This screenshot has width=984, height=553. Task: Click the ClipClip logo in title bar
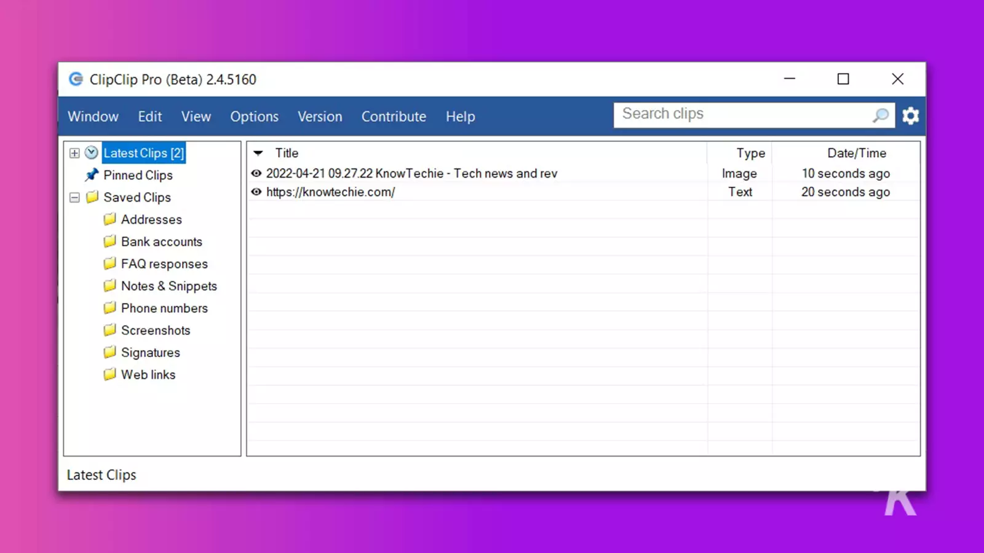coord(76,79)
